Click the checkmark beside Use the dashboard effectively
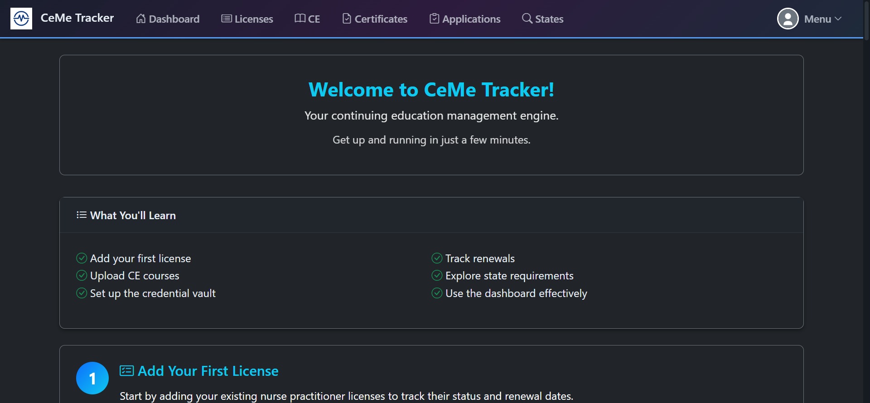Image resolution: width=870 pixels, height=403 pixels. [437, 293]
